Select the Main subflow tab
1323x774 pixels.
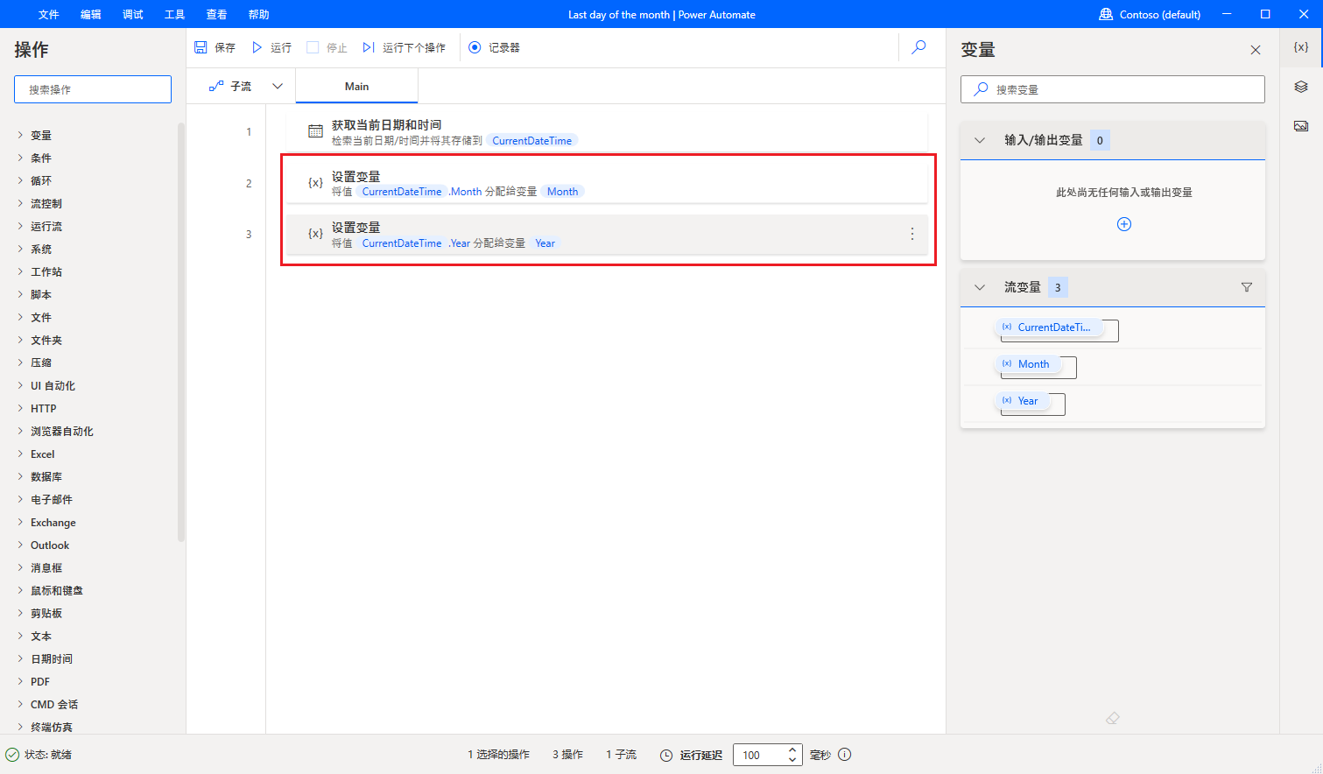click(356, 87)
